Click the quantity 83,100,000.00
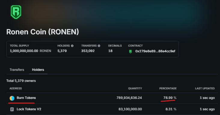220x115 pixels. pyautogui.click(x=130, y=109)
